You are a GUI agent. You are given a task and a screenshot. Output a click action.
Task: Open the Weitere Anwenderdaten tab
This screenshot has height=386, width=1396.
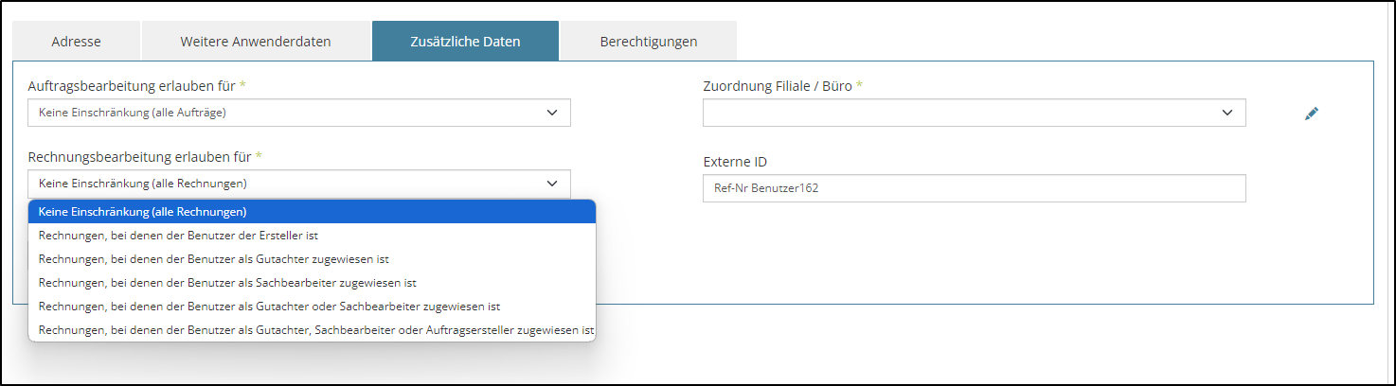click(256, 42)
